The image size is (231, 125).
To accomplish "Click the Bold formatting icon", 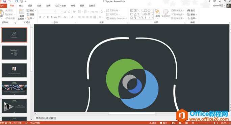I will [40, 17].
